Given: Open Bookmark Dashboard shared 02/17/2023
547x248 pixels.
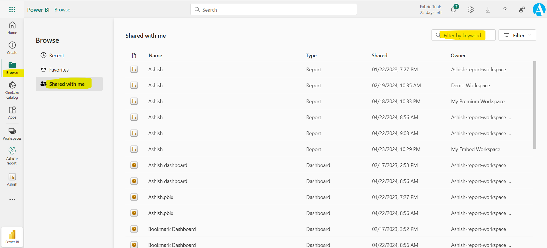Looking at the screenshot, I should coord(172,229).
